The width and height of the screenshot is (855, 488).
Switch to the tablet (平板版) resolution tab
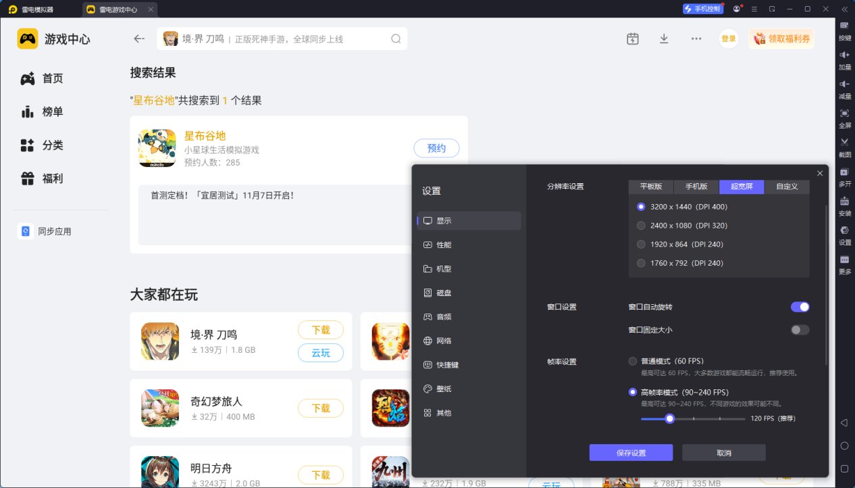point(651,187)
